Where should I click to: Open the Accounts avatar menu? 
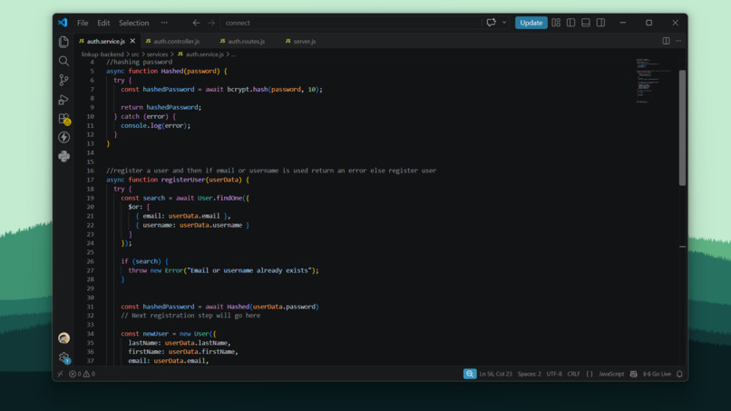(63, 338)
